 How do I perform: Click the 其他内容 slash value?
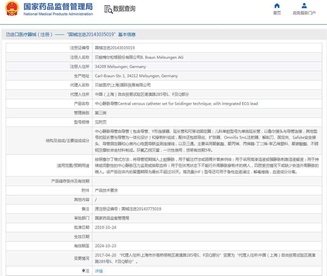coord(96,200)
